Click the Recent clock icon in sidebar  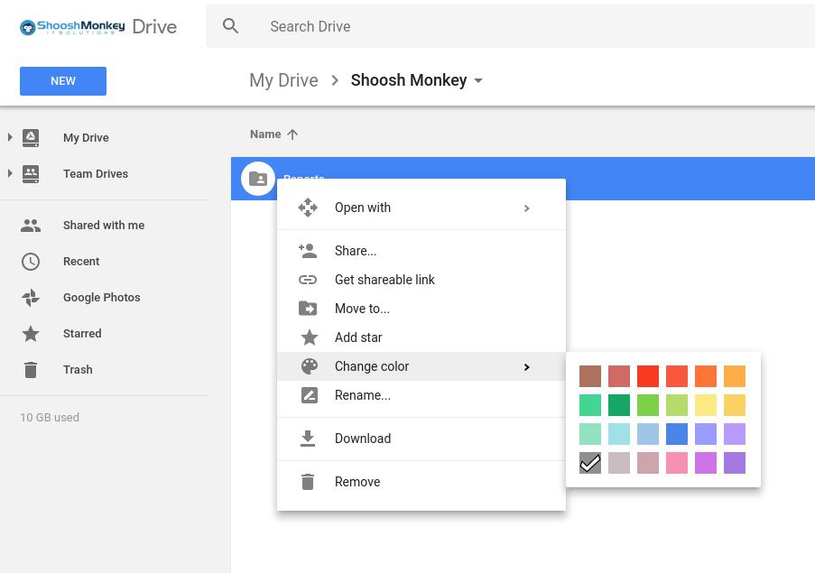pos(31,262)
